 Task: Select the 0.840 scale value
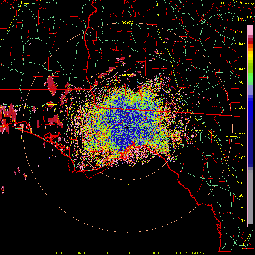pos(240,70)
